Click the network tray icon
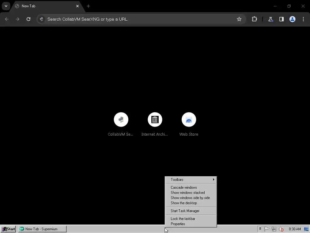Viewport: 310px width, 233px height. coord(274,229)
